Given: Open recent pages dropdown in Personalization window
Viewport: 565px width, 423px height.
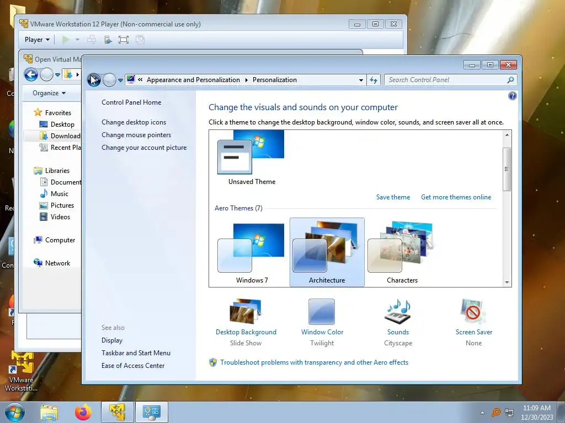Looking at the screenshot, I should 120,80.
